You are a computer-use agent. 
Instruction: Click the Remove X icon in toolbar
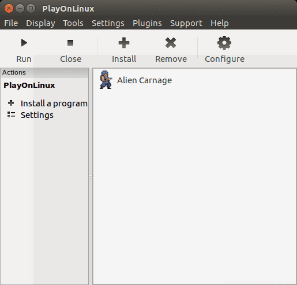click(171, 43)
